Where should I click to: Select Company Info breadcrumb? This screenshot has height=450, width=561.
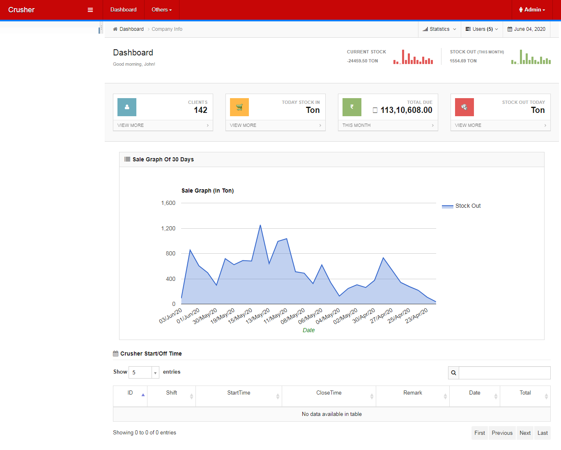(x=167, y=29)
